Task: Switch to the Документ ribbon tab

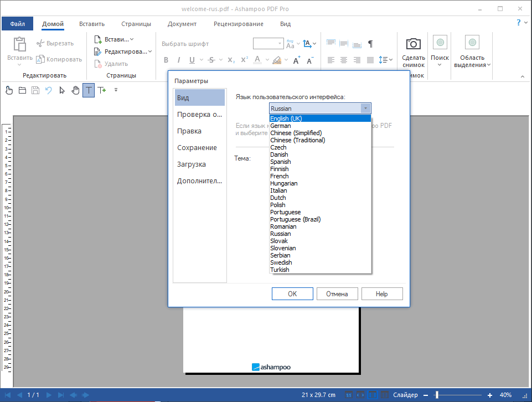Action: [182, 24]
